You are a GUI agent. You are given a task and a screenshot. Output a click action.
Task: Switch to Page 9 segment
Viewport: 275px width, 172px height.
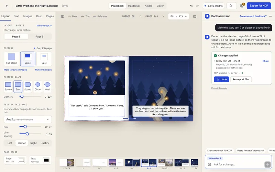(40, 36)
